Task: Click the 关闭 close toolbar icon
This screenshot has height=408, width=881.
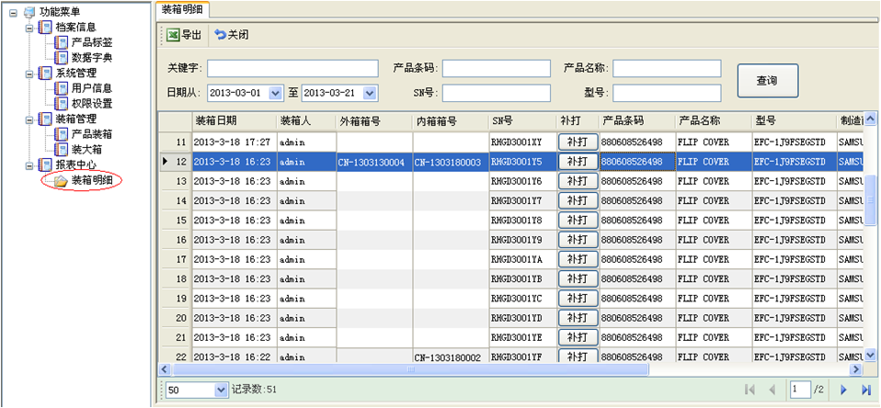Action: [221, 35]
